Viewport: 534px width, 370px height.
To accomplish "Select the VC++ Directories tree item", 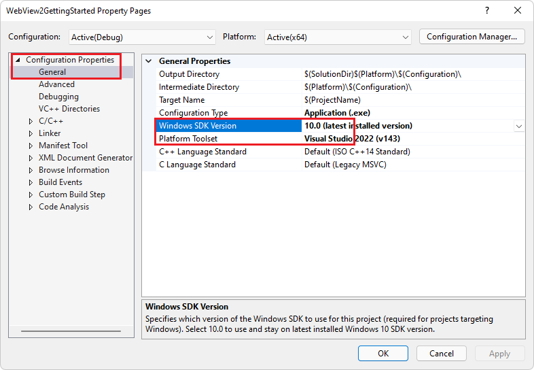I will [69, 109].
